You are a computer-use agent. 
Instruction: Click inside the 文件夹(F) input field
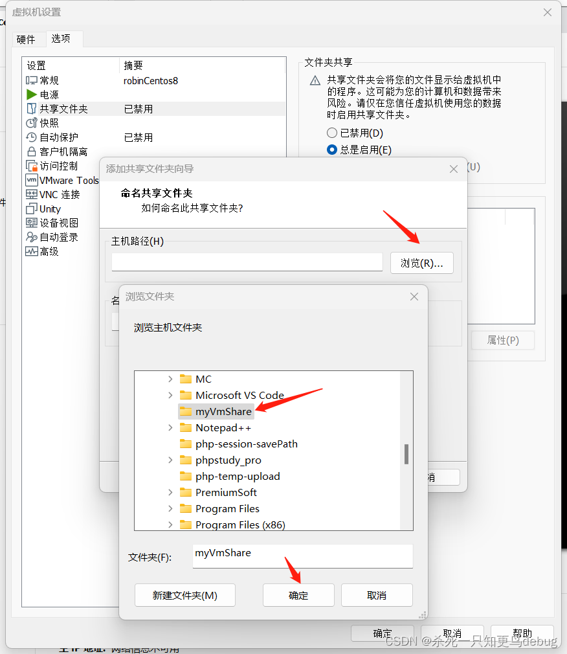coord(302,556)
